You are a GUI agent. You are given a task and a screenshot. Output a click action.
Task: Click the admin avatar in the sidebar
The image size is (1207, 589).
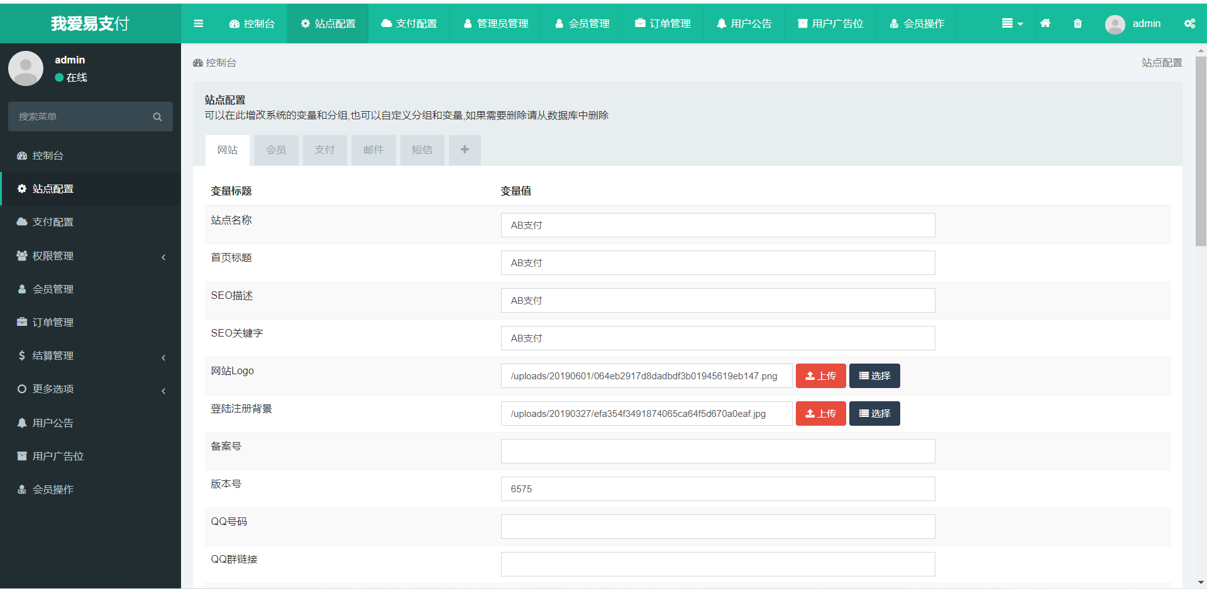pos(26,68)
